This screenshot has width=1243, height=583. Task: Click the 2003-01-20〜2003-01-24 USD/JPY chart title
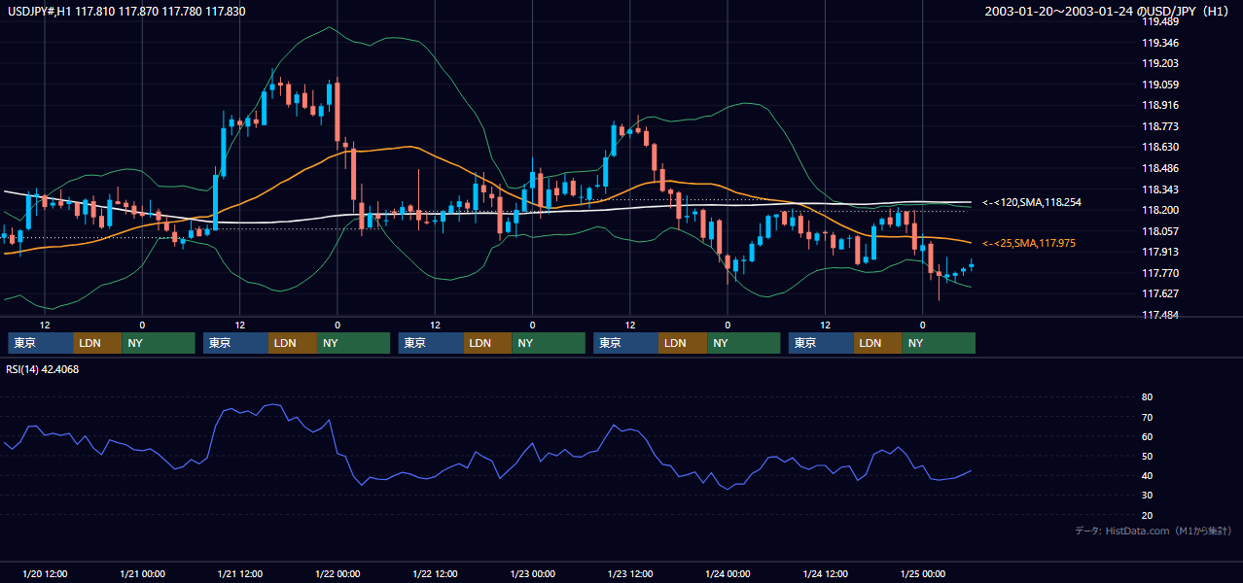1109,12
